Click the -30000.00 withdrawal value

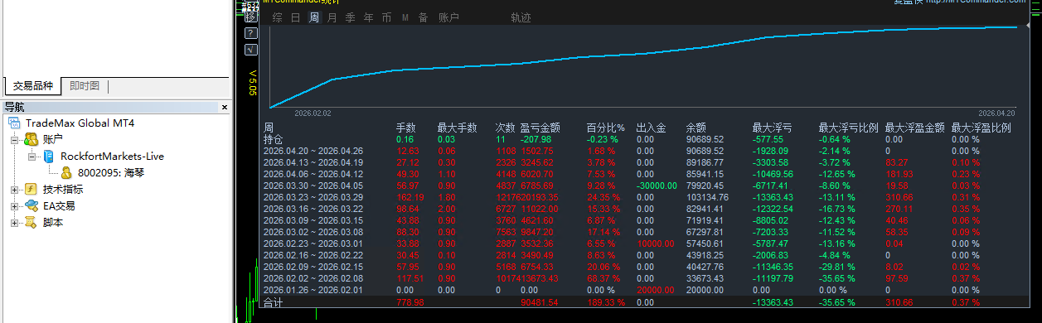[x=657, y=186]
